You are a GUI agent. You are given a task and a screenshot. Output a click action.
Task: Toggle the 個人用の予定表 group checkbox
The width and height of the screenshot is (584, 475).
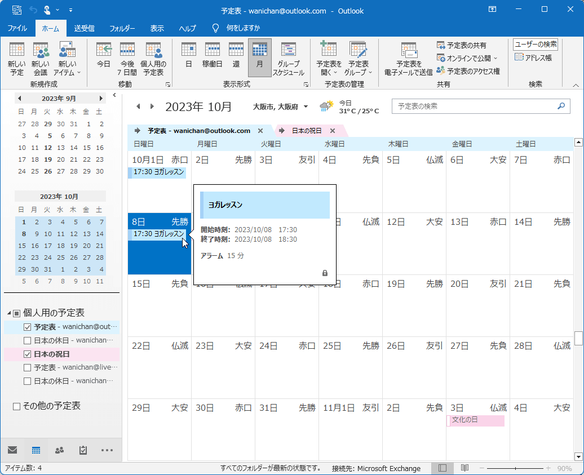click(17, 313)
